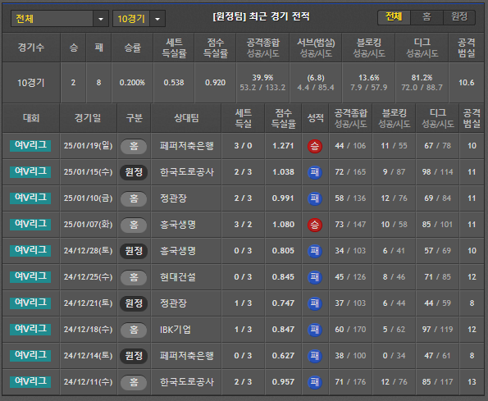
Task: Click date 24/12/28(토) cell
Action: coord(88,251)
